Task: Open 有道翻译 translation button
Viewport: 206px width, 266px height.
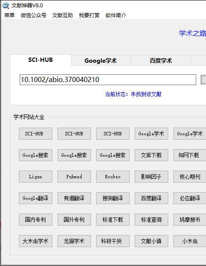Action: point(74,198)
